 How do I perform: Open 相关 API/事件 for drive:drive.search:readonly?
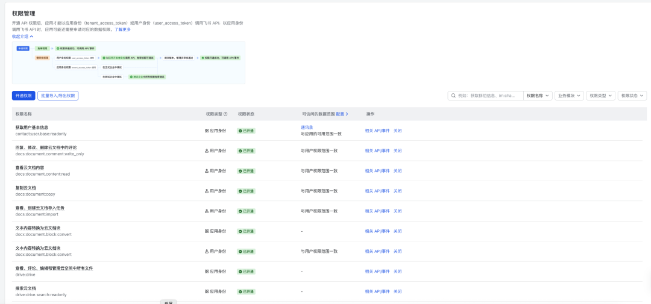pyautogui.click(x=377, y=291)
